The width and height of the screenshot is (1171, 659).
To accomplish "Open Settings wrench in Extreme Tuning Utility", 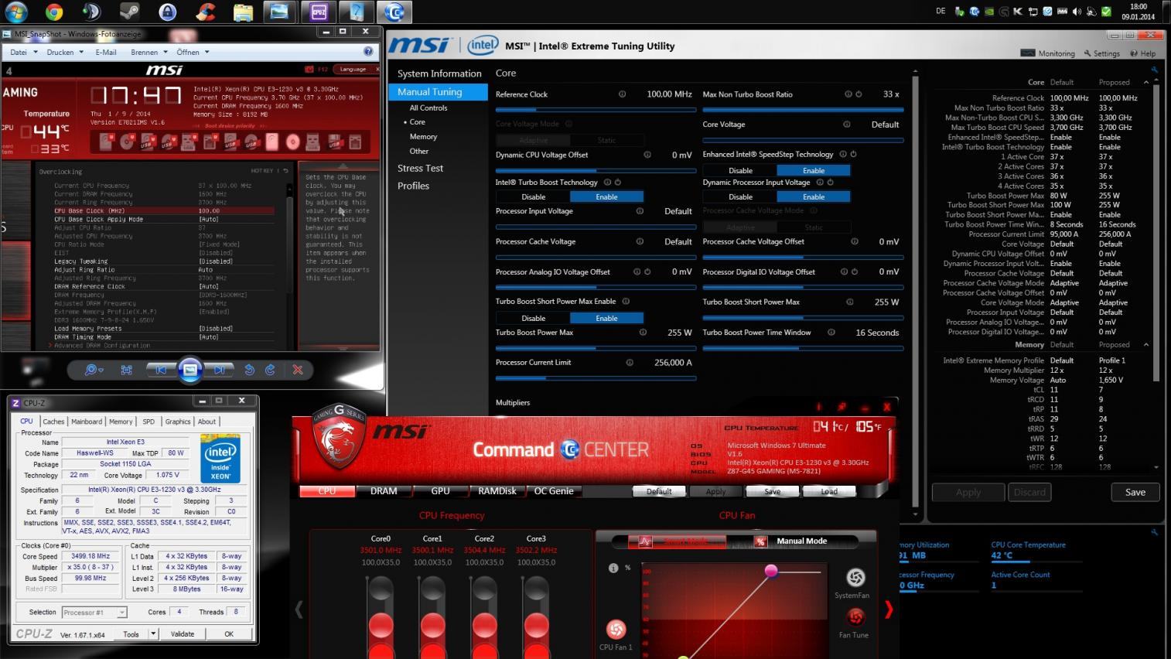I will (x=1101, y=53).
